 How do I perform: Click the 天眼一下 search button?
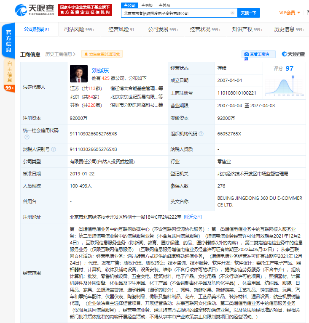click(249, 13)
